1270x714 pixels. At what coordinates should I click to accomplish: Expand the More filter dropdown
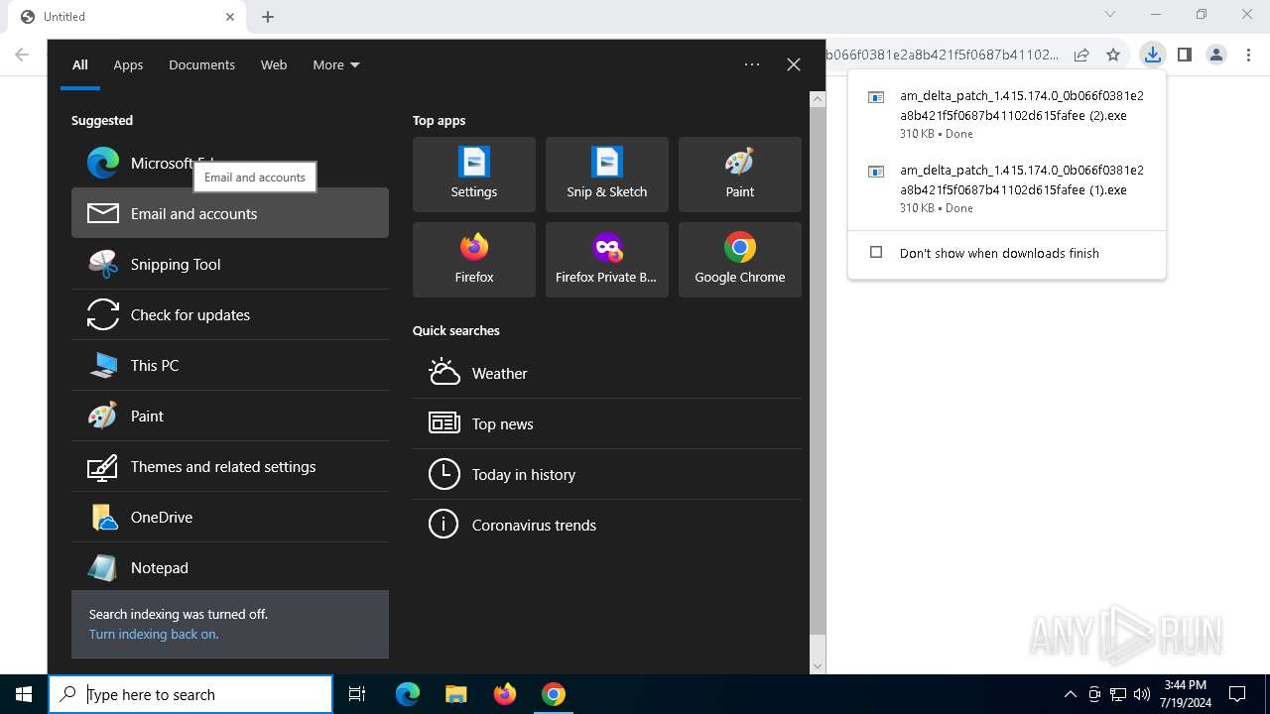[x=336, y=64]
